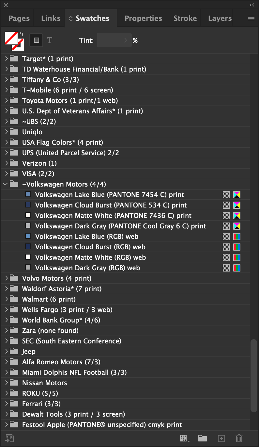Select Volkswagen Matte White (RGB) web
This screenshot has height=447, width=259.
coord(126,257)
